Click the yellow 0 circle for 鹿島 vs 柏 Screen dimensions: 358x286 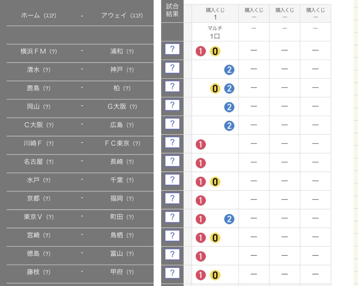[215, 89]
